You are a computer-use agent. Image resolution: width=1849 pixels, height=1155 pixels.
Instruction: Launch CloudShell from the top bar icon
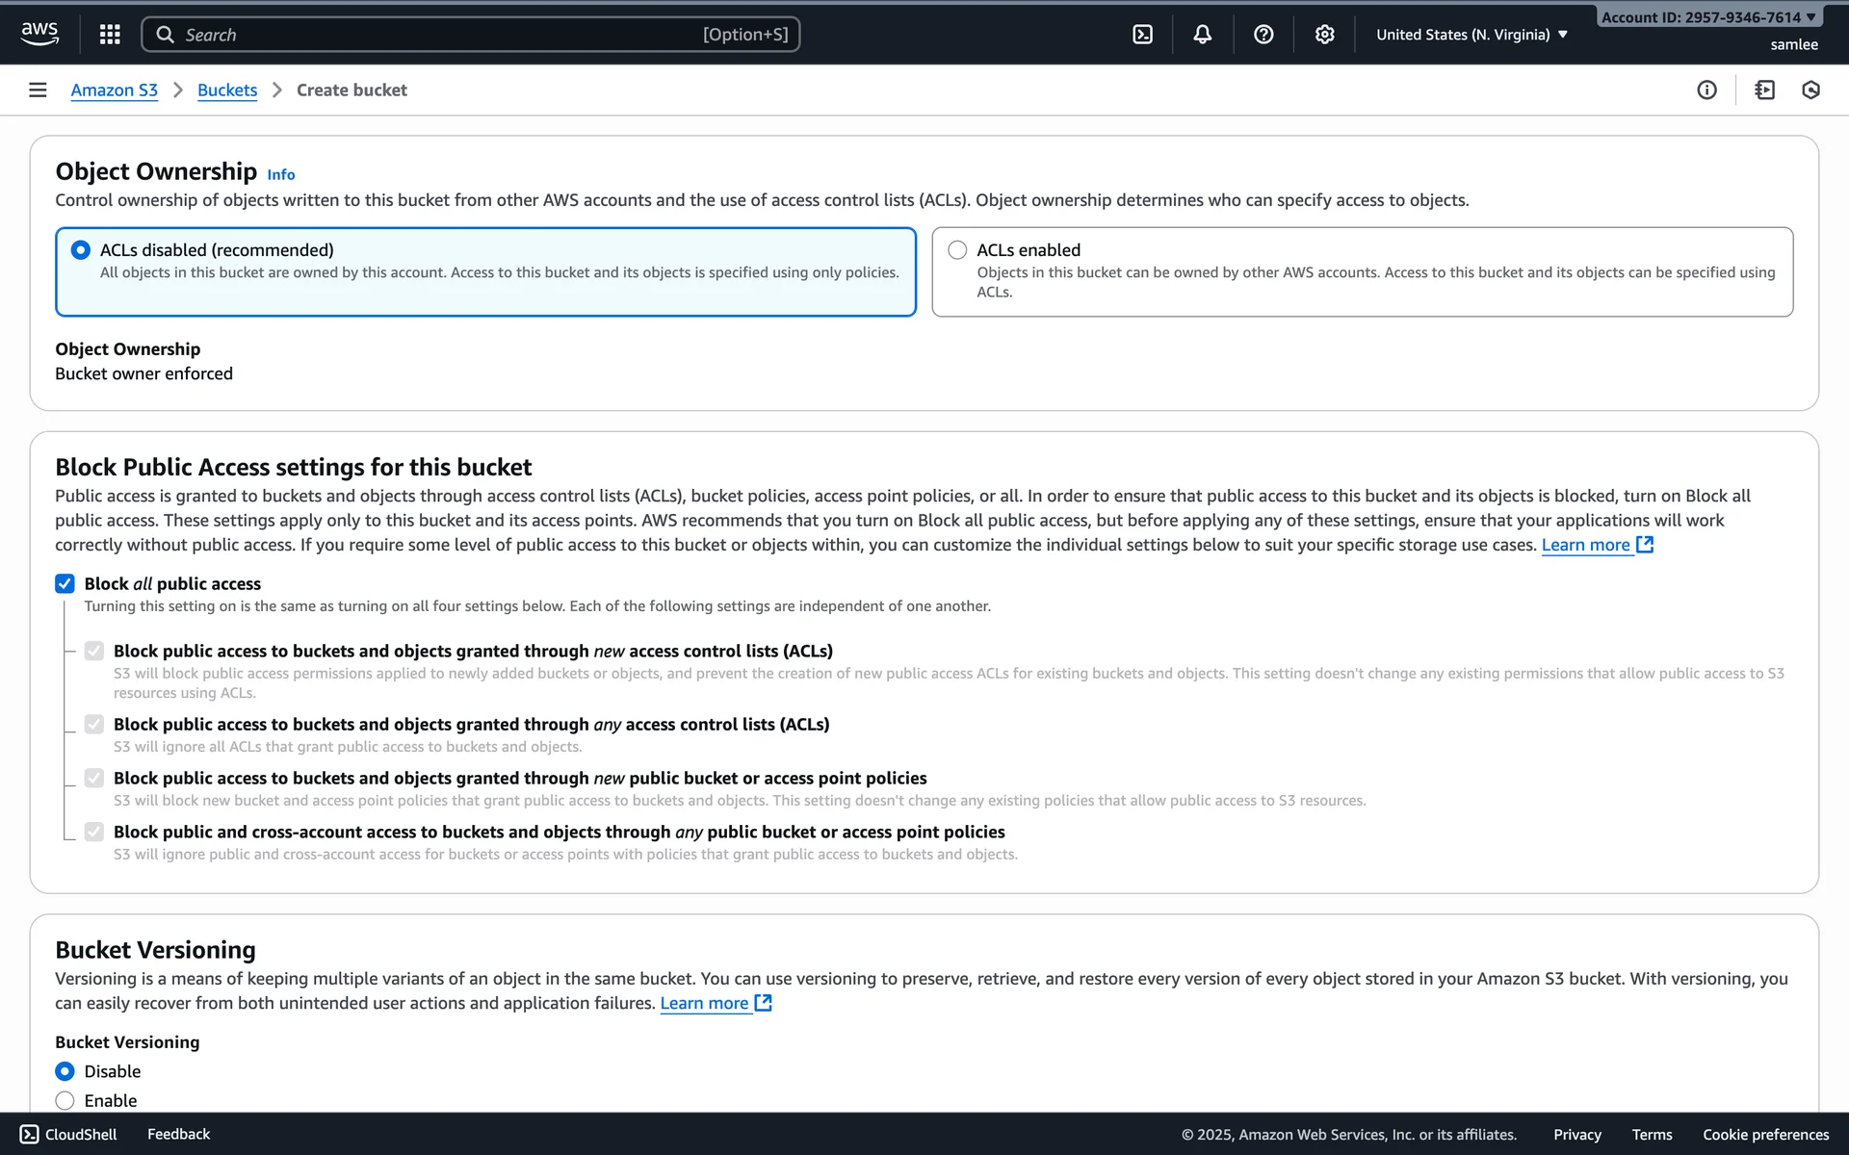pos(1142,35)
